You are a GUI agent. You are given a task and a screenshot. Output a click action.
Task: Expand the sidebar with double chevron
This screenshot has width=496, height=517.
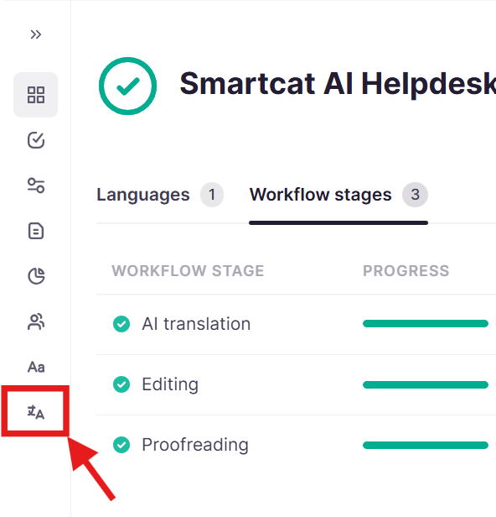tap(35, 34)
